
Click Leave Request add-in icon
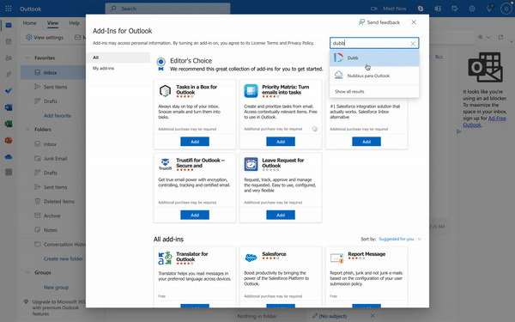coord(251,164)
